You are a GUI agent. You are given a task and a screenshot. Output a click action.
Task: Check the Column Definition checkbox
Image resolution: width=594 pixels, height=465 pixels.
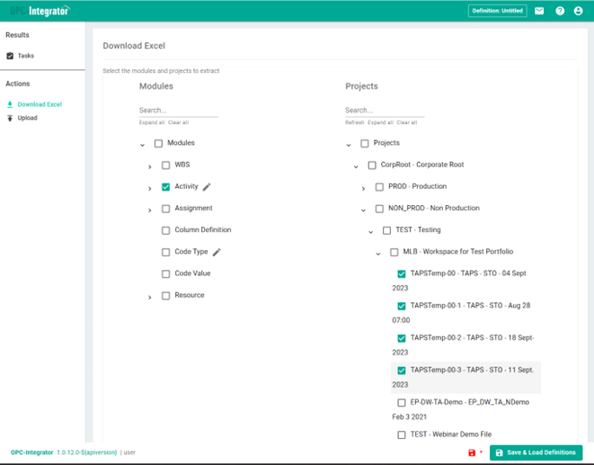click(166, 230)
